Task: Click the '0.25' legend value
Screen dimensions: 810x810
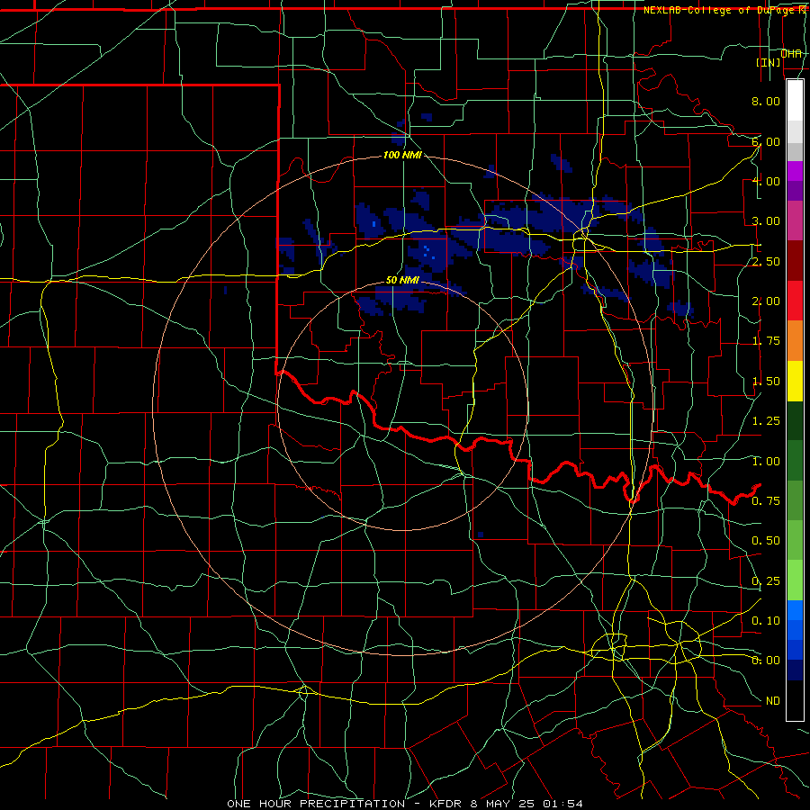Action: (x=766, y=581)
